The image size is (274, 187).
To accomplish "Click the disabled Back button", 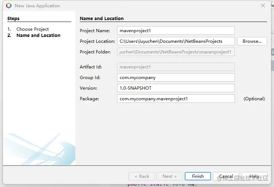I will tap(142, 176).
